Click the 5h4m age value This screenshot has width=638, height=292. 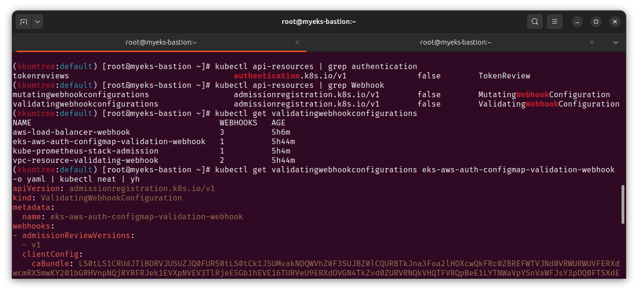pos(281,151)
